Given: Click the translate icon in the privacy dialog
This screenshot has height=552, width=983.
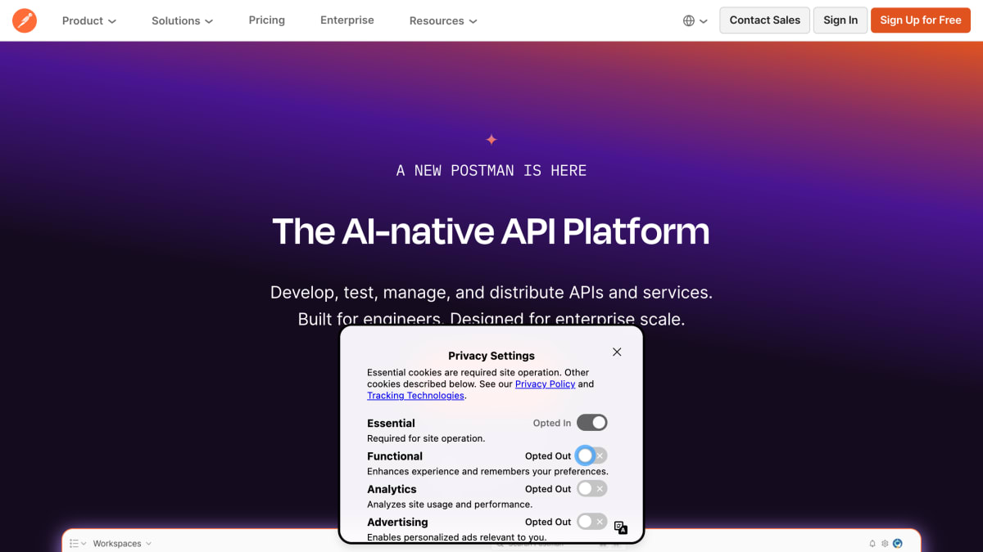Looking at the screenshot, I should coord(621,527).
